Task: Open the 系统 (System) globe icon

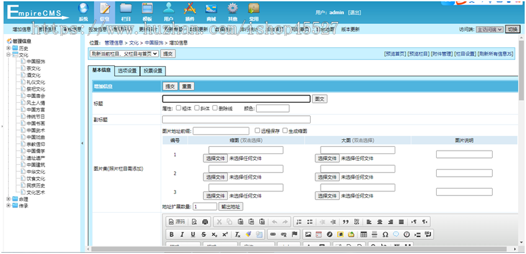Action: point(83,9)
